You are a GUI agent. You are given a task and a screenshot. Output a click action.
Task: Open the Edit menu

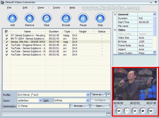click(25, 8)
